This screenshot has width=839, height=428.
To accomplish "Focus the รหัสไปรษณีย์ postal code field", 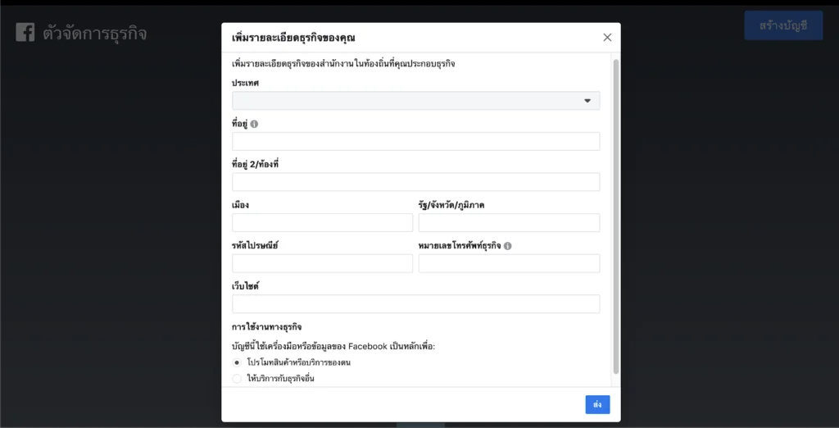I will click(x=323, y=263).
